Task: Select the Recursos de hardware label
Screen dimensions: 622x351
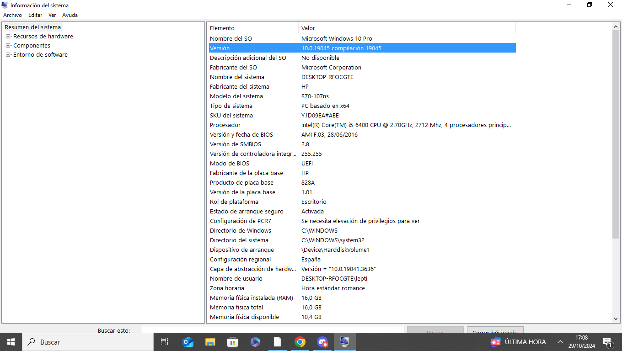Action: 43,37
